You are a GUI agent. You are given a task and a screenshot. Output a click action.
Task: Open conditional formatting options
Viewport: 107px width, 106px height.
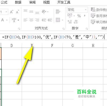[x=99, y=10]
